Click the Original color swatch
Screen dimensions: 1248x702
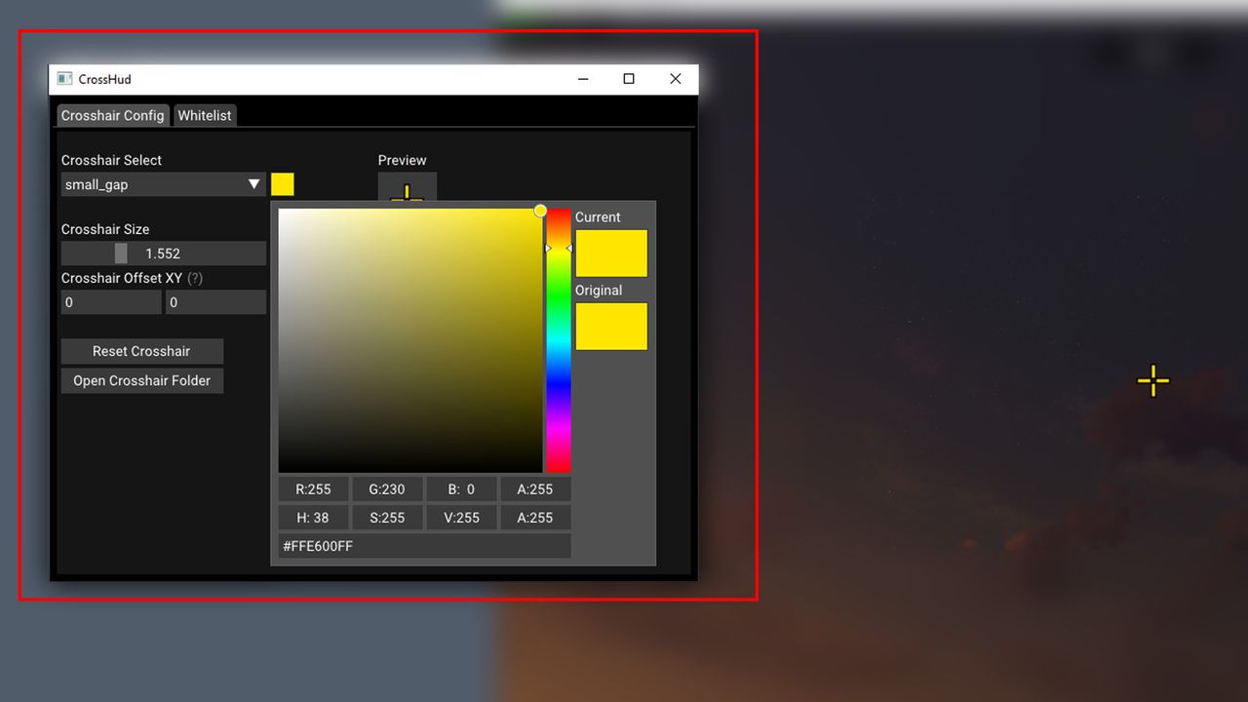click(611, 327)
